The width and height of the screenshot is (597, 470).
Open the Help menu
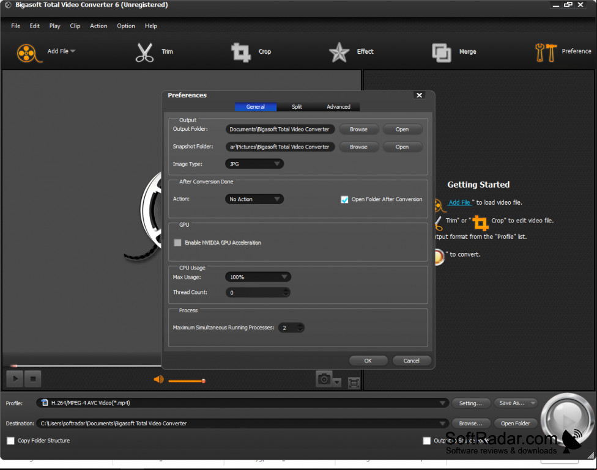click(150, 26)
